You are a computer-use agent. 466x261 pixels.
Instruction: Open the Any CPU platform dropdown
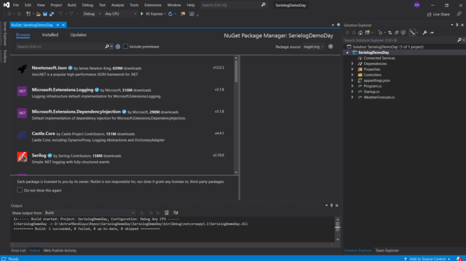(x=121, y=14)
